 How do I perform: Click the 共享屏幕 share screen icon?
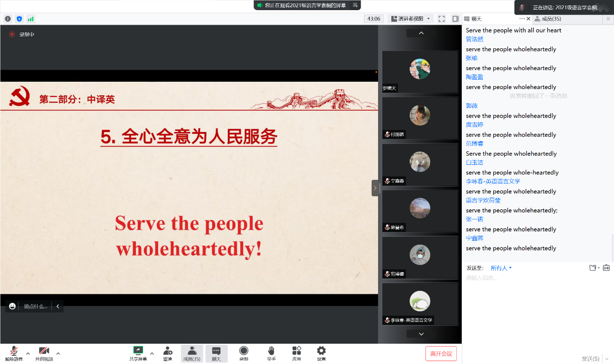click(138, 350)
